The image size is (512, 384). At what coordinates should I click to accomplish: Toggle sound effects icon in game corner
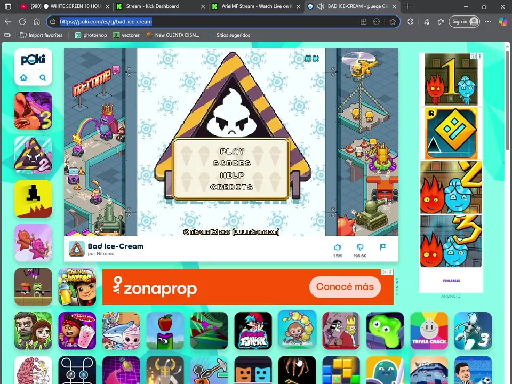(x=315, y=59)
